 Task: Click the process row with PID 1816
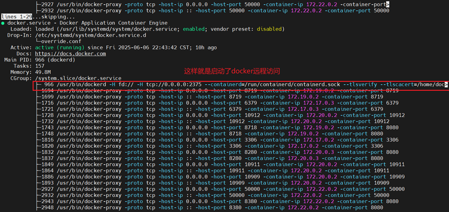[218, 140]
